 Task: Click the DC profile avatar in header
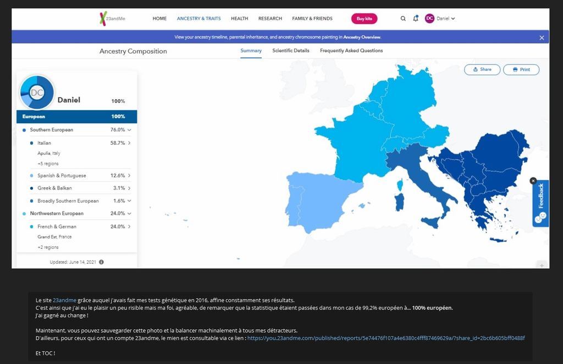[x=429, y=18]
